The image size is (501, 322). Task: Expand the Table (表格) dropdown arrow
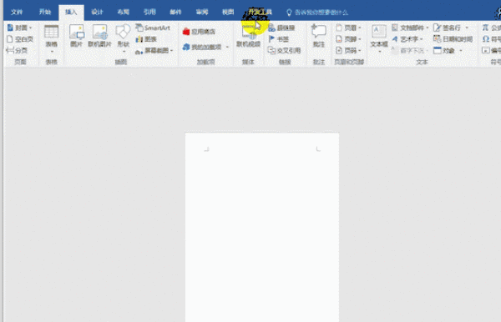(52, 52)
